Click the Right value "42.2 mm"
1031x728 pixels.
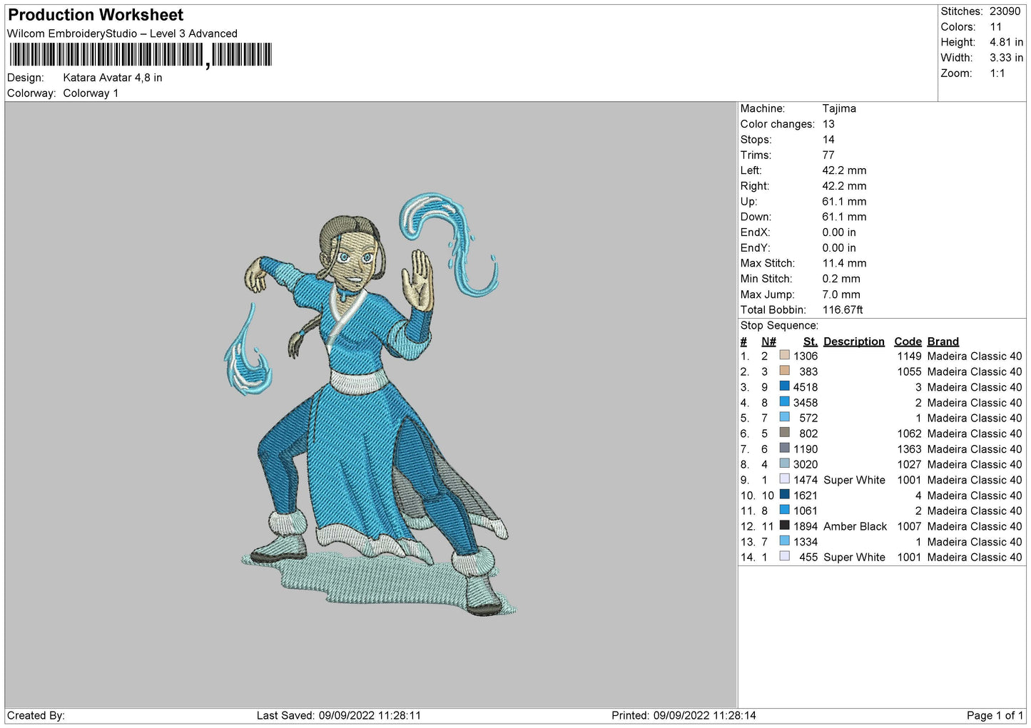point(844,186)
